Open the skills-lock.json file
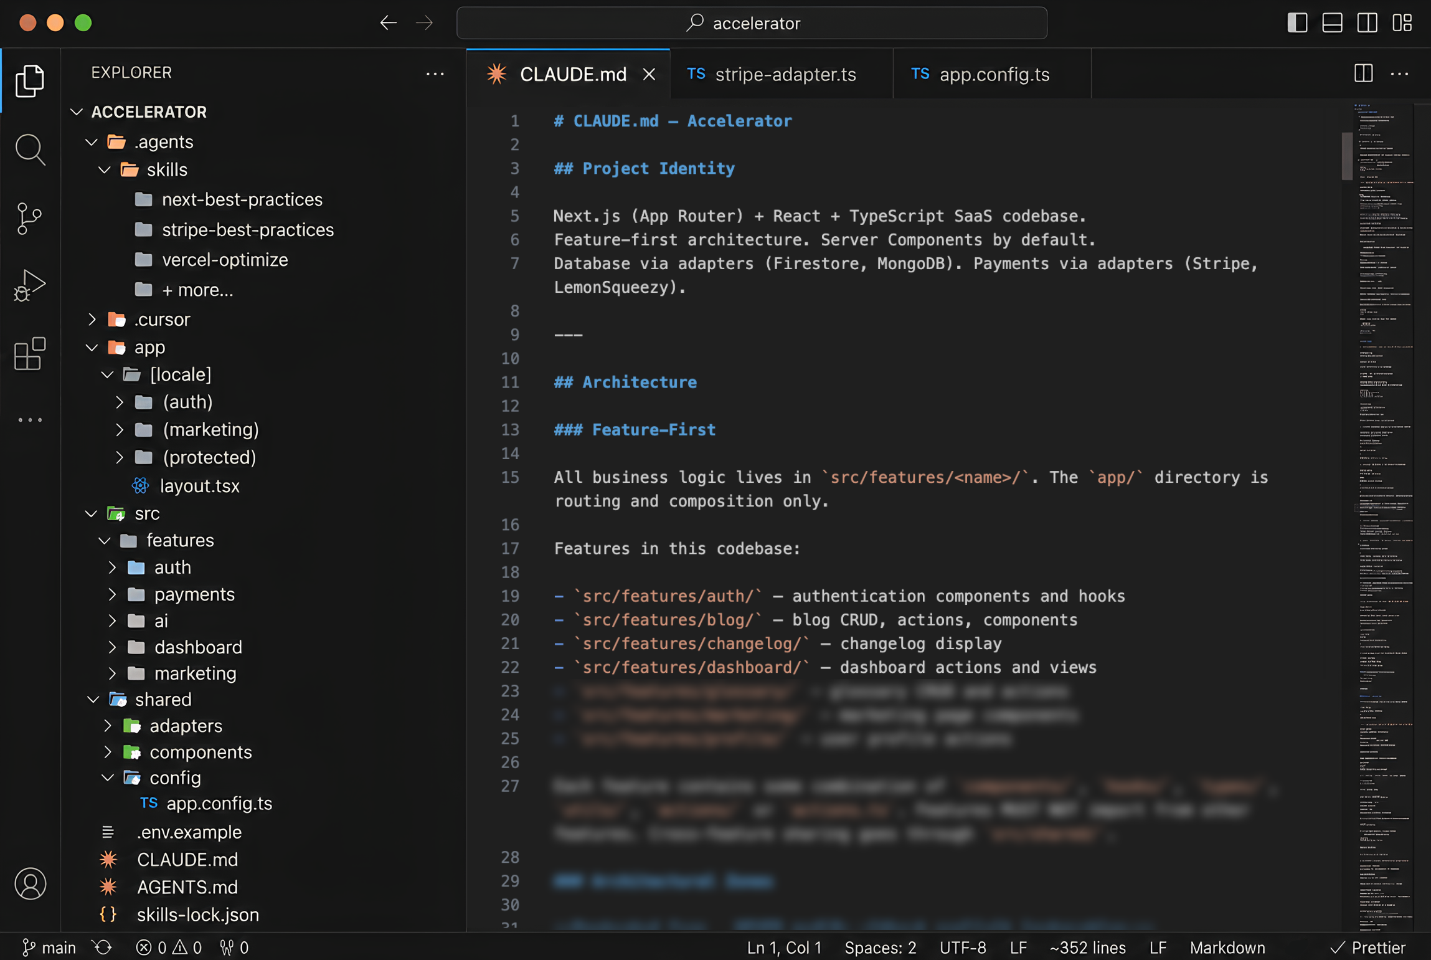 click(197, 915)
